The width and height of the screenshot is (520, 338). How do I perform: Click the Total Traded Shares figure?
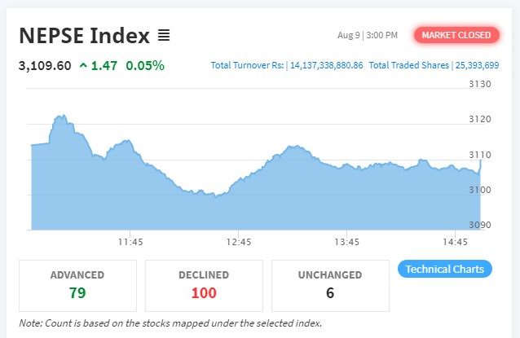[477, 64]
